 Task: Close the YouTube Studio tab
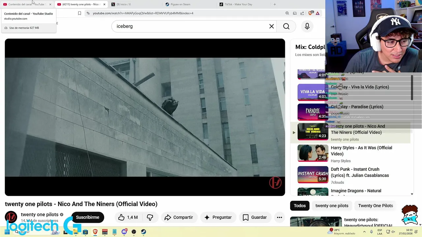(x=50, y=4)
